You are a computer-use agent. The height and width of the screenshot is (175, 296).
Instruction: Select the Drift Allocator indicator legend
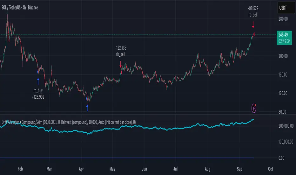(69, 122)
